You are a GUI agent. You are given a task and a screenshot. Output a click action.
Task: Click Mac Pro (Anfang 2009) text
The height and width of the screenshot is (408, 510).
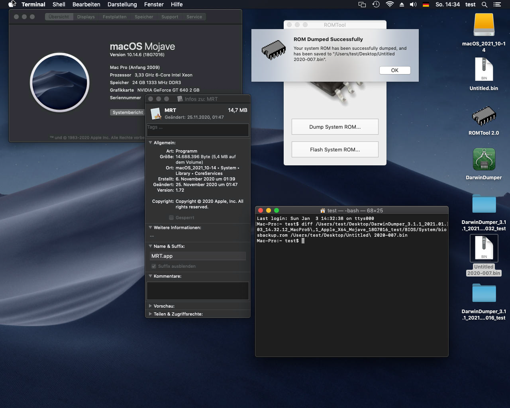click(135, 67)
